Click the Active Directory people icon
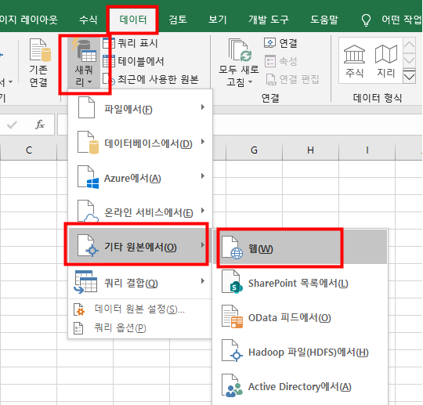This screenshot has height=405, width=423. coord(233,390)
